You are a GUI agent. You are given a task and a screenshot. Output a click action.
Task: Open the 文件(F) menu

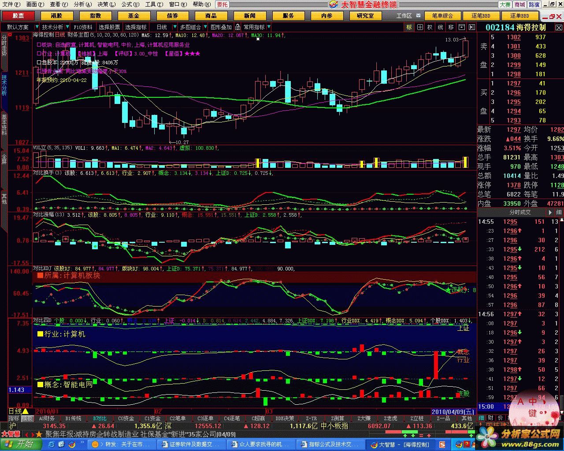[11, 4]
